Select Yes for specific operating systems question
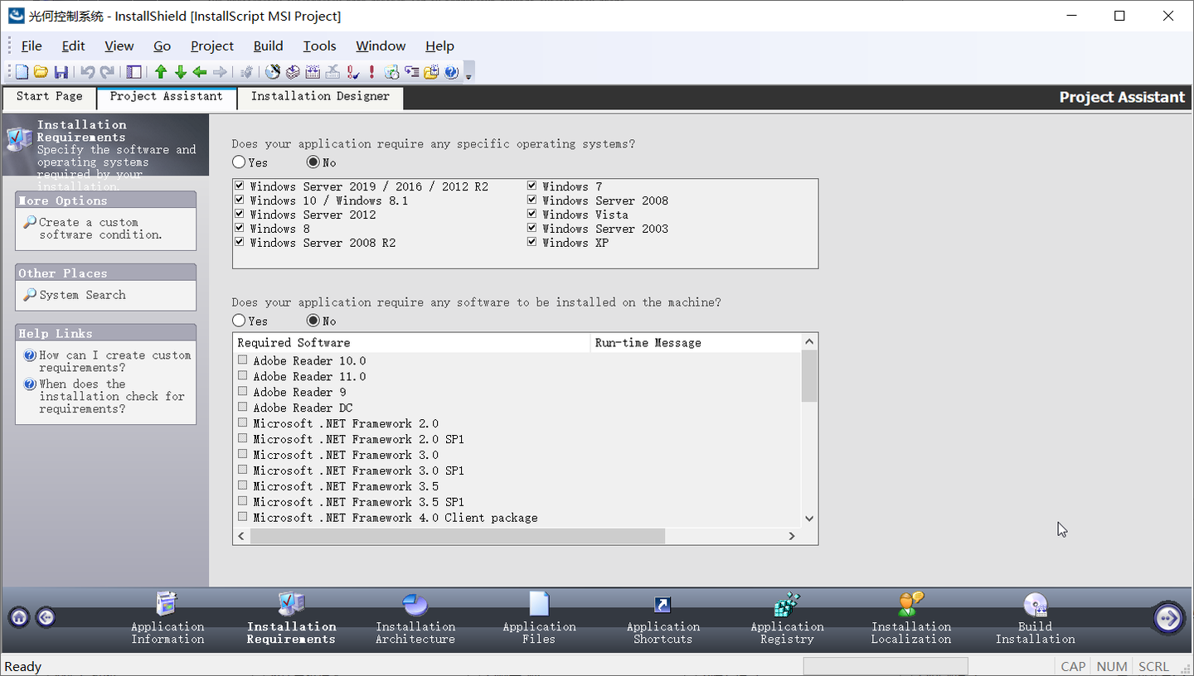The width and height of the screenshot is (1194, 676). click(239, 162)
